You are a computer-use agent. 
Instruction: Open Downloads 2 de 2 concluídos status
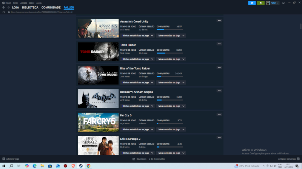[x=151, y=159]
